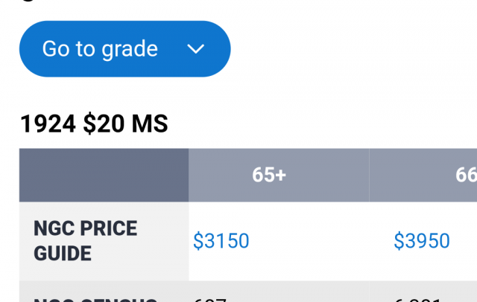Select the 66 grade column header

point(466,175)
